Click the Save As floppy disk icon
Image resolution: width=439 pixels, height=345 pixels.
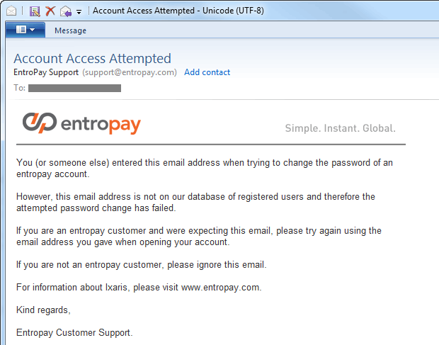click(x=35, y=11)
